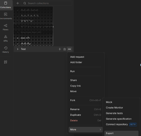The height and width of the screenshot is (136, 141).
Task: Expand the Test collection chevron
Action: [18, 49]
